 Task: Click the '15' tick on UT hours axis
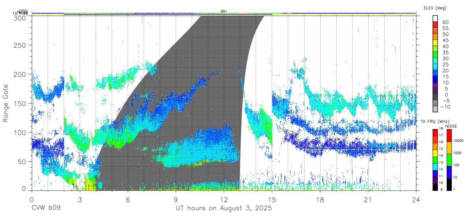272,200
